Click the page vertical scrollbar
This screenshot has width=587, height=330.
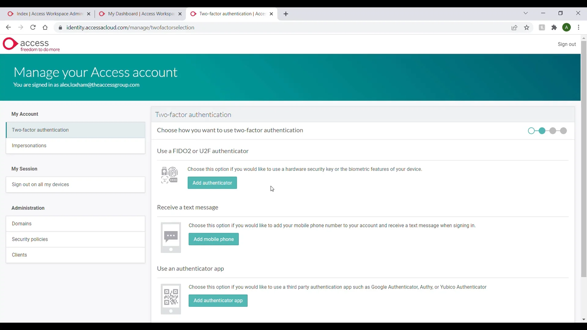pos(584,159)
